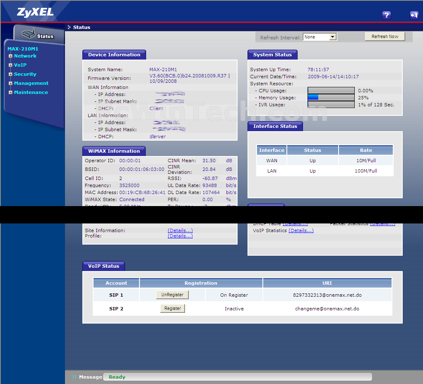This screenshot has height=384, width=423.
Task: Click the Memory Usage progress bar
Action: (x=331, y=97)
